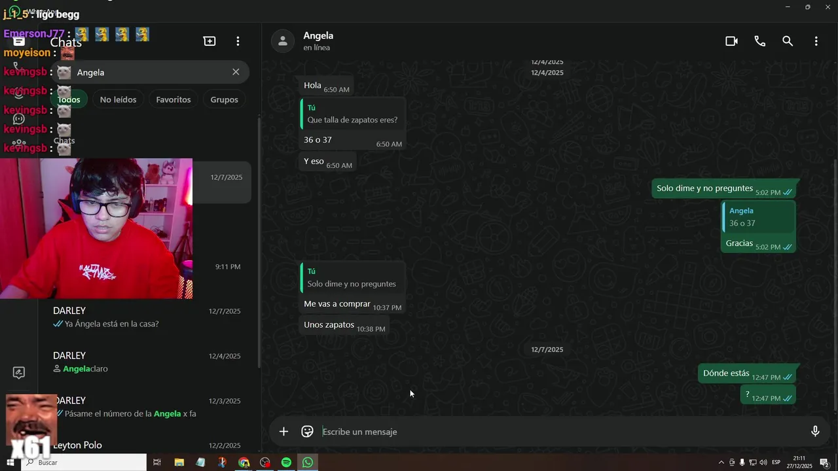The width and height of the screenshot is (838, 471).
Task: Open the Windows Start menu
Action: [x=11, y=462]
